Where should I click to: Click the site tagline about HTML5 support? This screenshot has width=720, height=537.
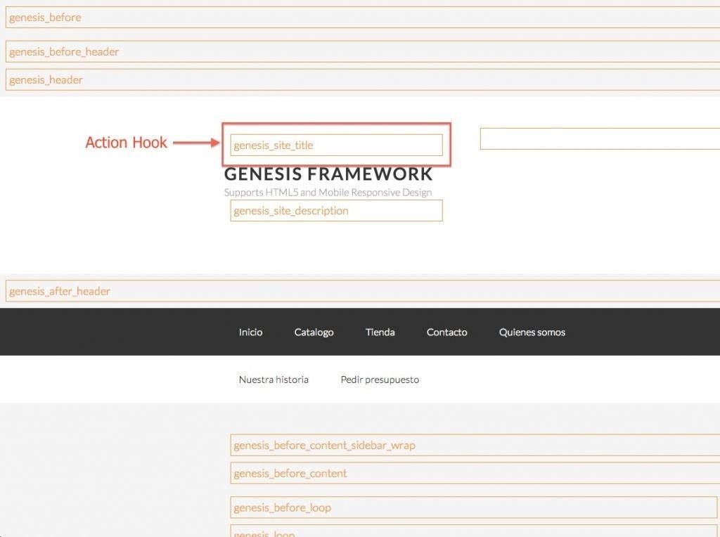pyautogui.click(x=328, y=193)
